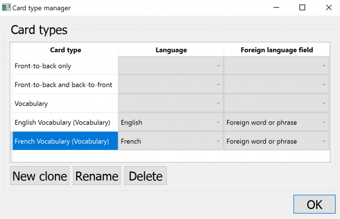The width and height of the screenshot is (340, 219).
Task: Select Front-to-back and back-to-front card type
Action: 65,85
